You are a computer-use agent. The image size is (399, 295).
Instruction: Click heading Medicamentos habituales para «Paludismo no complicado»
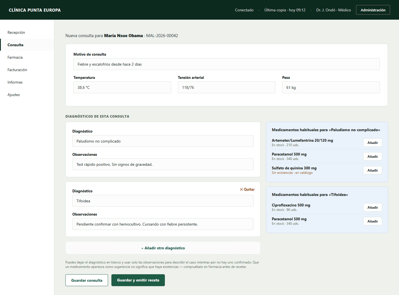click(x=326, y=130)
